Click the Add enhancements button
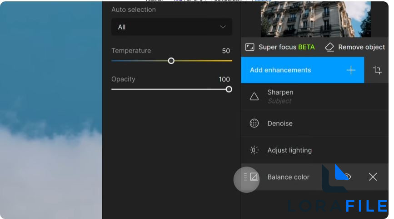Screen dimensions: 394x219 (x=303, y=70)
